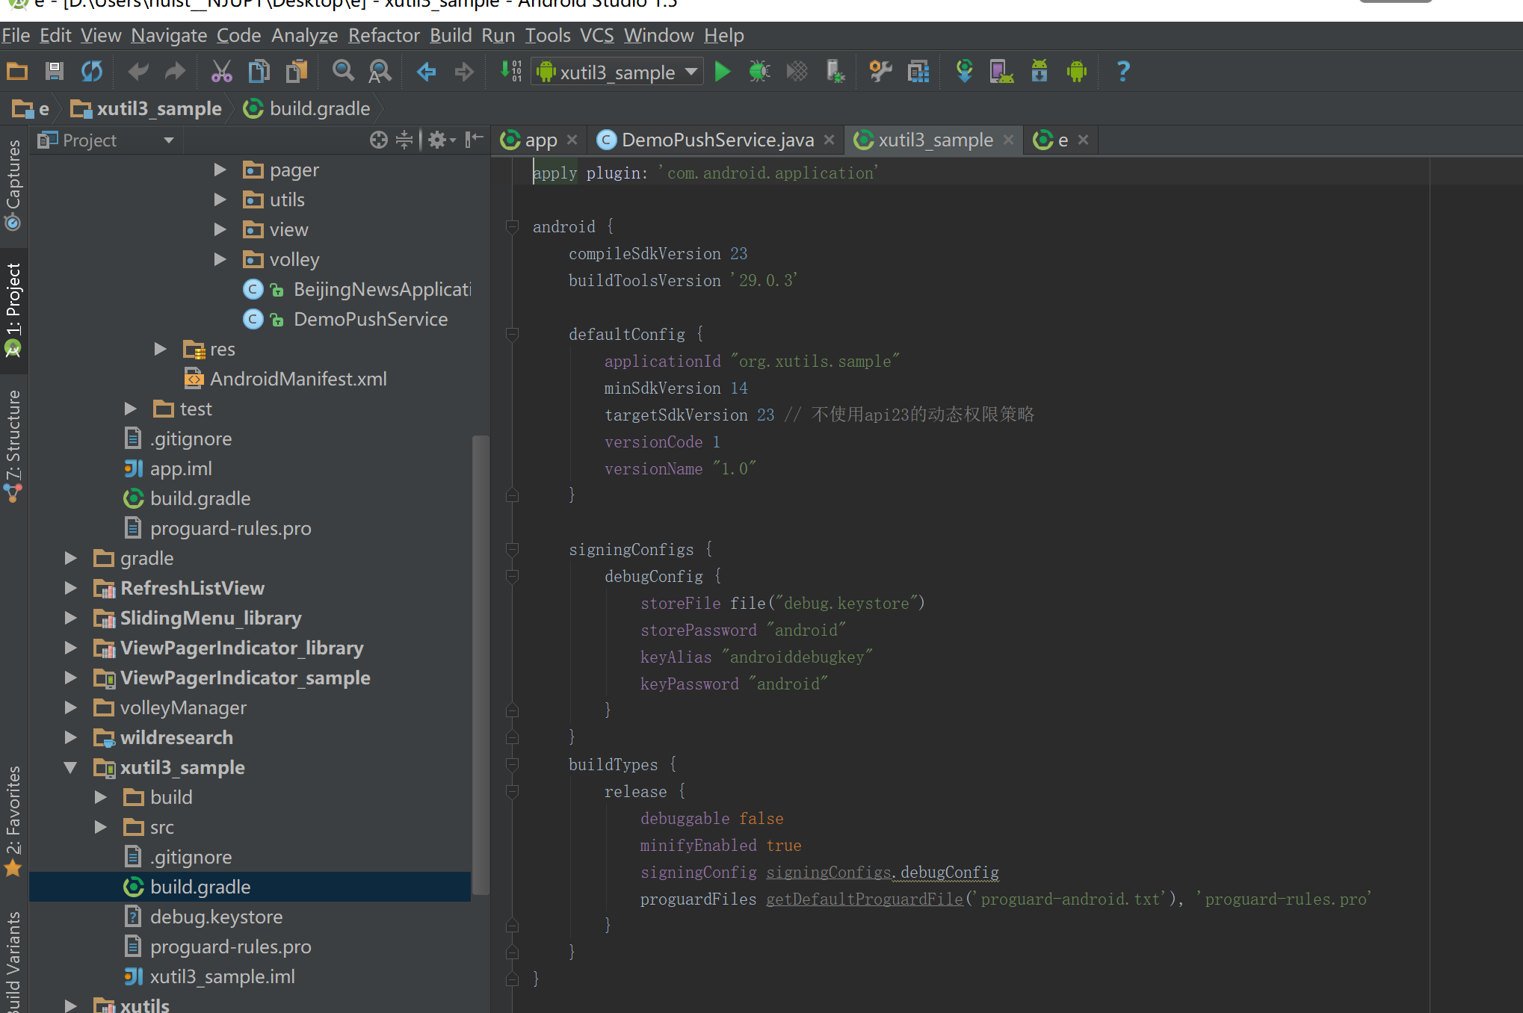Click the Help question mark icon
Viewport: 1523px width, 1013px height.
pyautogui.click(x=1122, y=72)
